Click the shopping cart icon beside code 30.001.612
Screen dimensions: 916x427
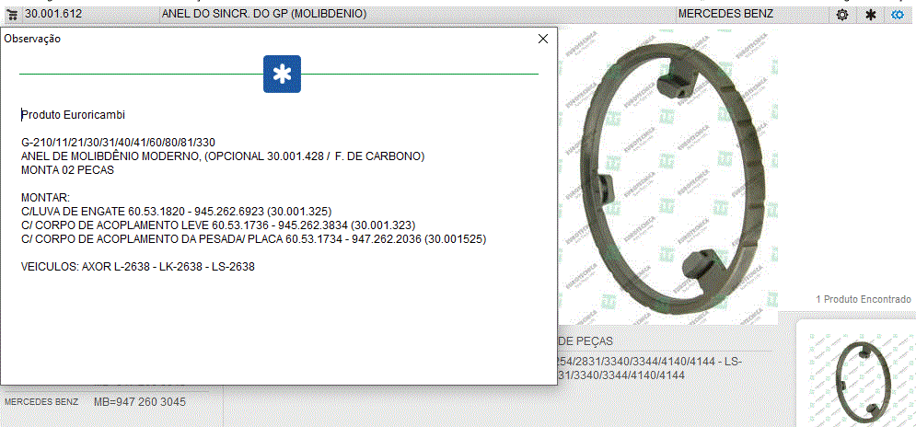(12, 14)
